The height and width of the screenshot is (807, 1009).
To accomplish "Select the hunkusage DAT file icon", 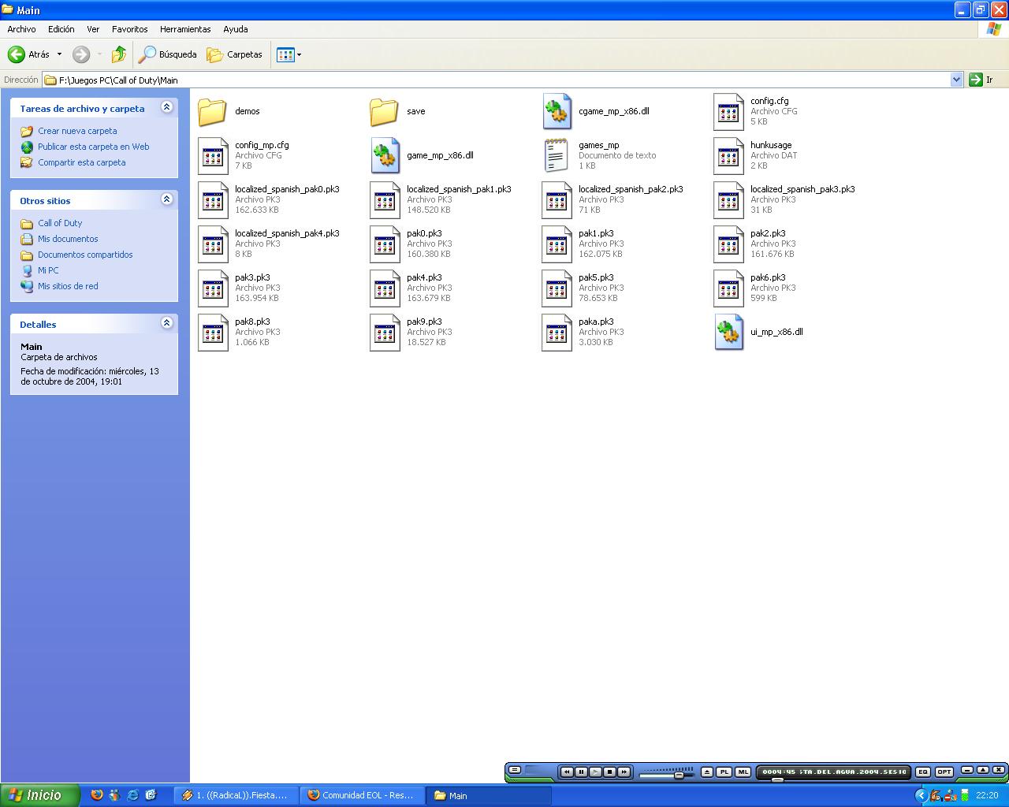I will click(728, 156).
